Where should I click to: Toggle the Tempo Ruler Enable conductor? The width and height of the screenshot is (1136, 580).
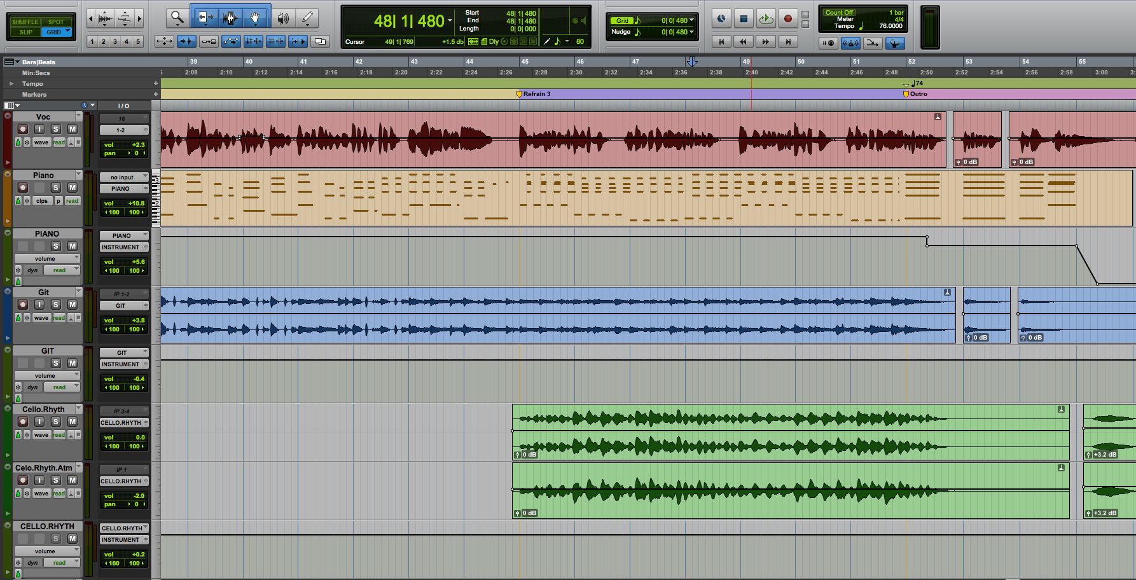895,43
